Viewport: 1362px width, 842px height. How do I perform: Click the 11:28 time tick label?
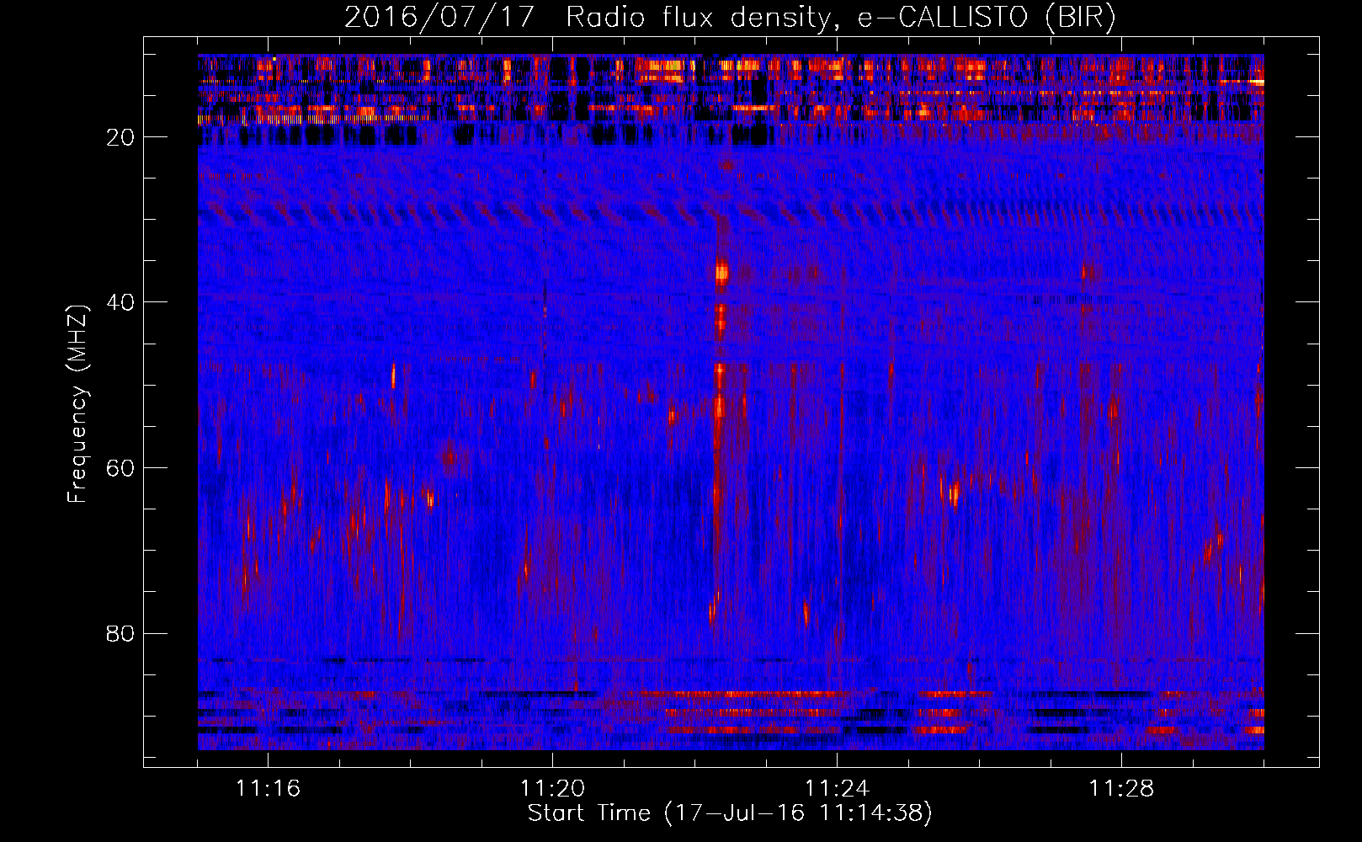click(x=1121, y=789)
